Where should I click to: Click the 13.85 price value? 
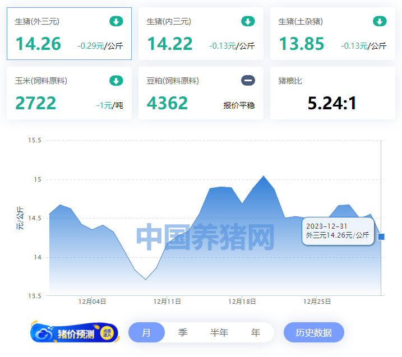click(302, 44)
